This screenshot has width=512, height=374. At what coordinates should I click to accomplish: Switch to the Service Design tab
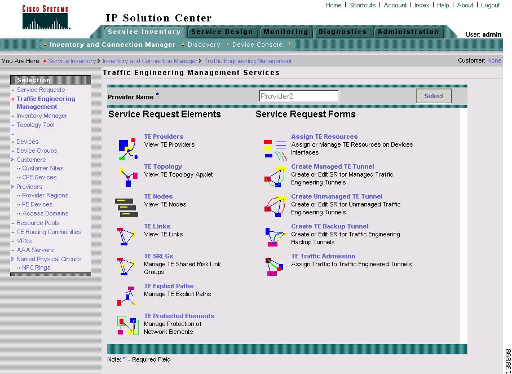(x=222, y=32)
